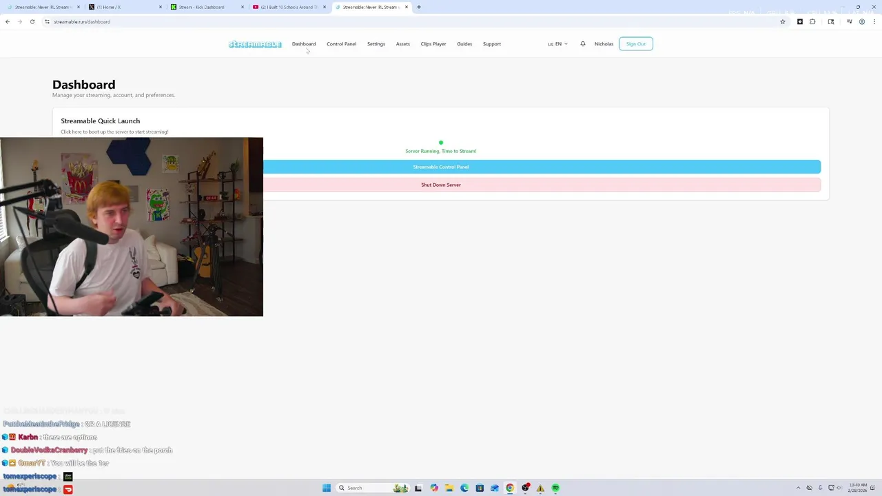Open the Assets nav item

403,44
